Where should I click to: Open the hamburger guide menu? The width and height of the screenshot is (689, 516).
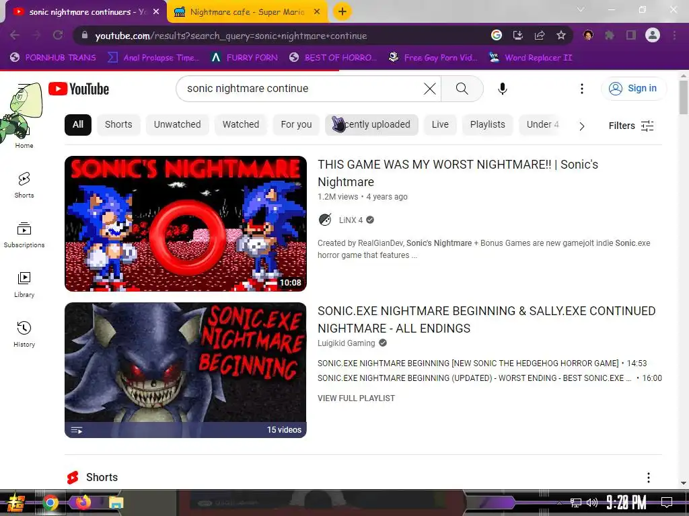pos(24,89)
